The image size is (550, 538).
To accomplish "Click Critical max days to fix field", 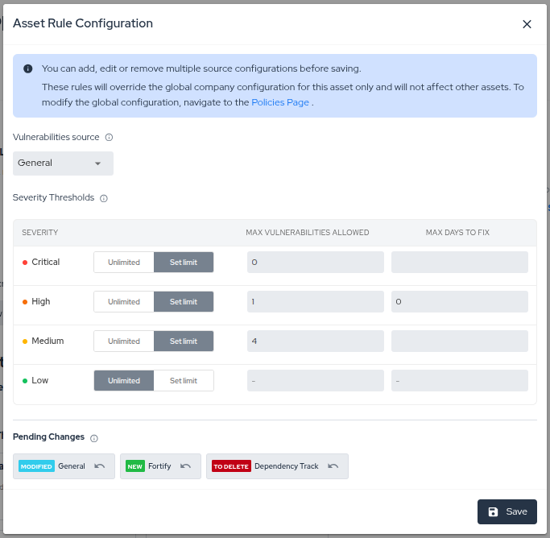I will coord(459,263).
